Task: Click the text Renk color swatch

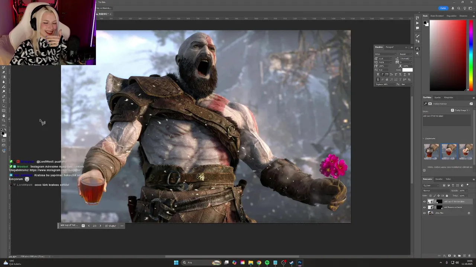Action: [x=408, y=70]
